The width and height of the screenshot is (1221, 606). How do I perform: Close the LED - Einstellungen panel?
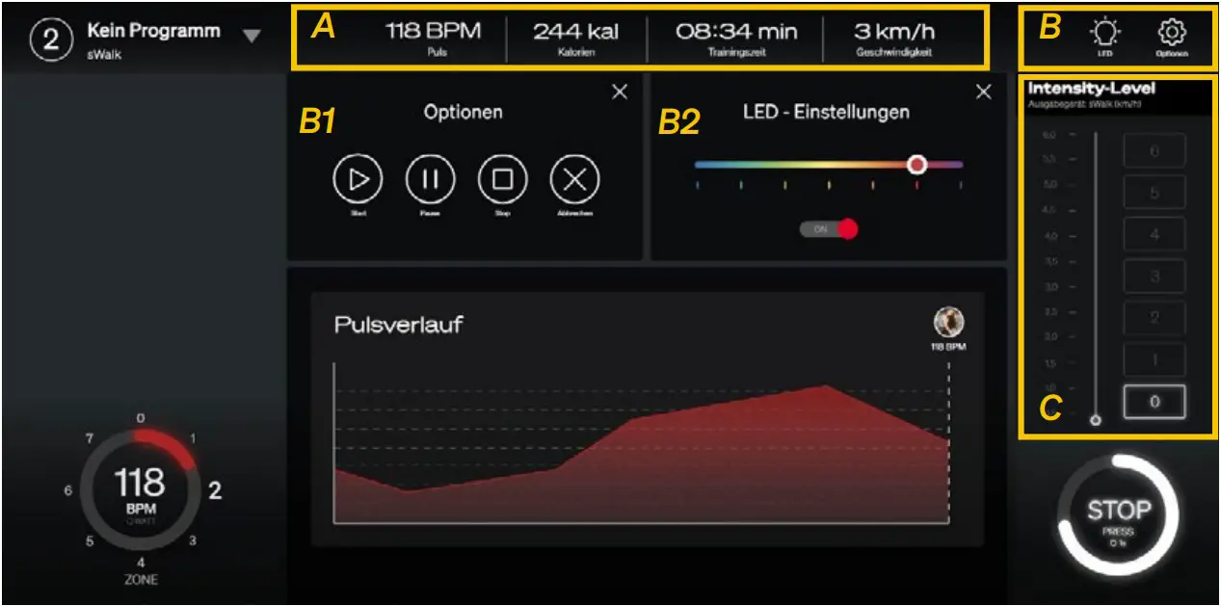983,92
